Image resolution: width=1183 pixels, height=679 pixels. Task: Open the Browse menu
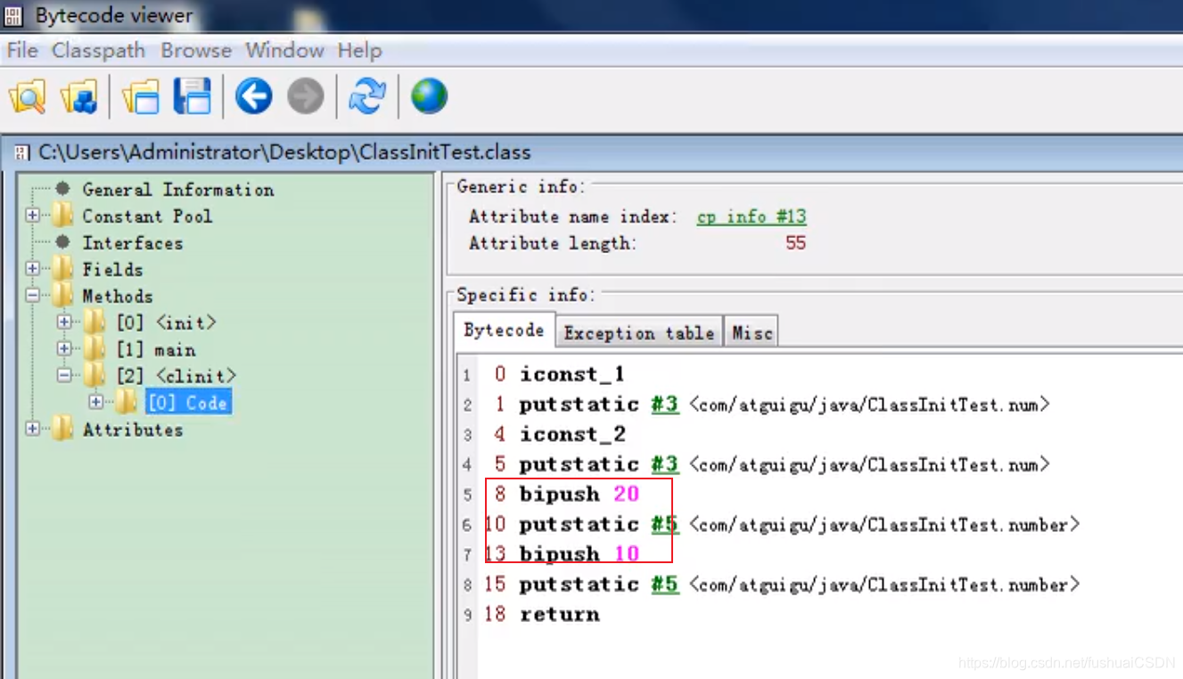(196, 51)
